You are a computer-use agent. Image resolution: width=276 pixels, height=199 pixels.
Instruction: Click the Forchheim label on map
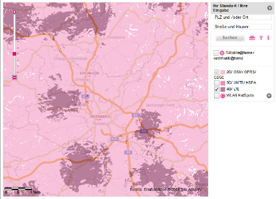point(116,37)
